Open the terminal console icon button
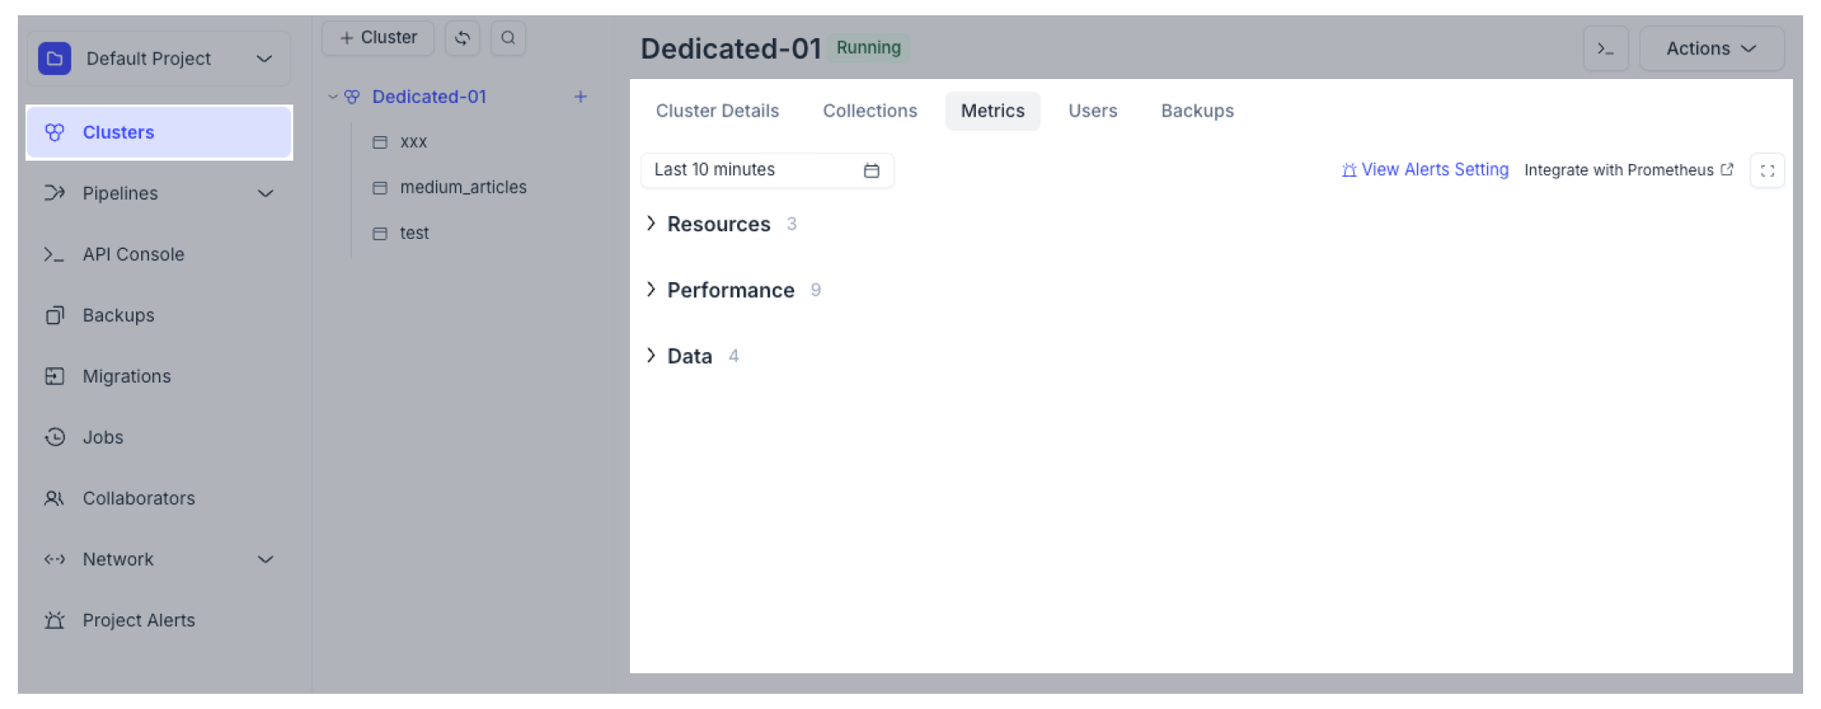Image resolution: width=1821 pixels, height=709 pixels. pos(1605,49)
